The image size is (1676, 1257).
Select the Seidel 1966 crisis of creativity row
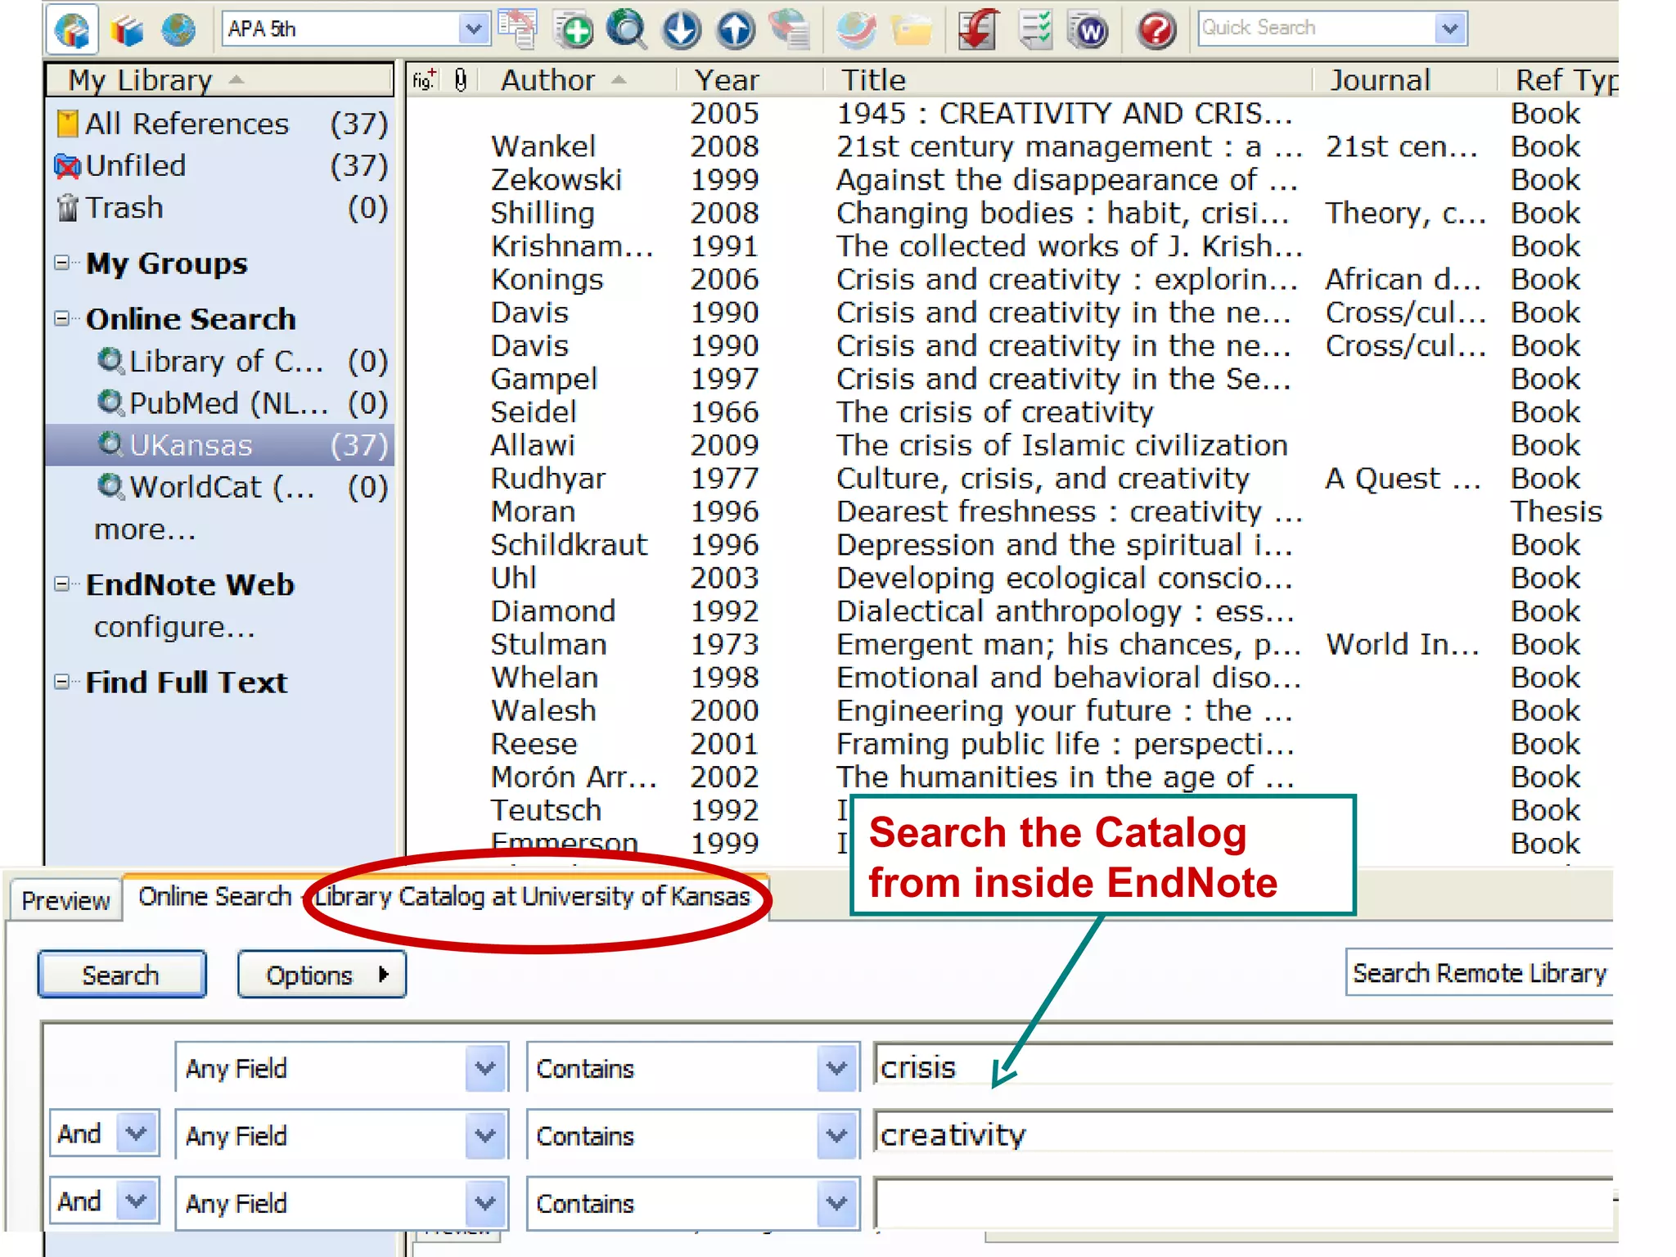coord(1011,412)
